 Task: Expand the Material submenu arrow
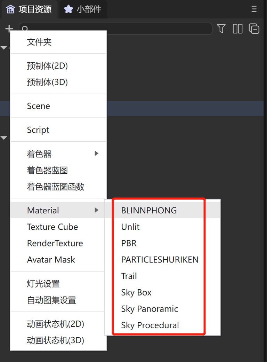tap(97, 210)
